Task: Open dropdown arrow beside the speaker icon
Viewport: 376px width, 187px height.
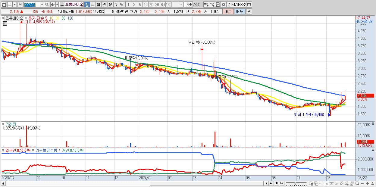Action: [x=57, y=5]
